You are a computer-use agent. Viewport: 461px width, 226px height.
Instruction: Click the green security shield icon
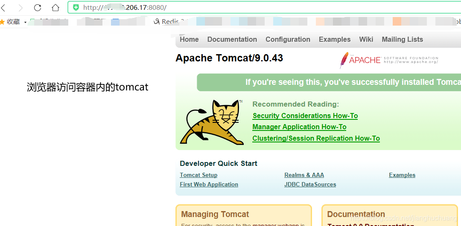click(x=76, y=8)
